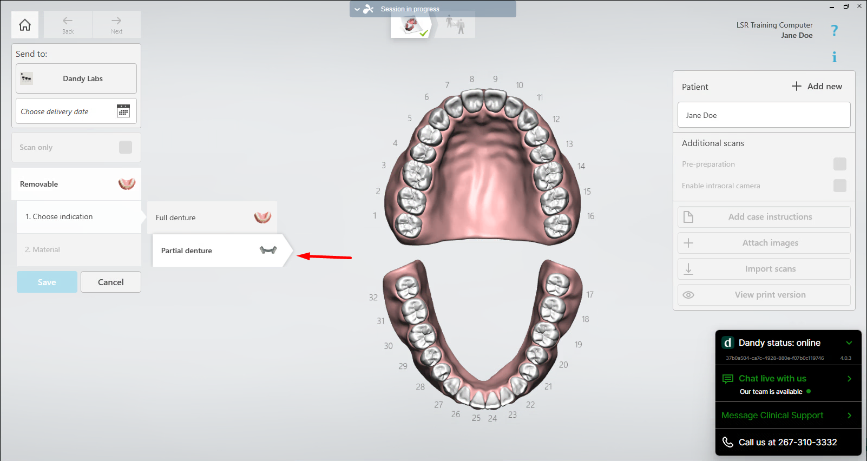Collapse the Dandy status panel chevron
Screen dimensions: 867x461
pyautogui.click(x=849, y=343)
